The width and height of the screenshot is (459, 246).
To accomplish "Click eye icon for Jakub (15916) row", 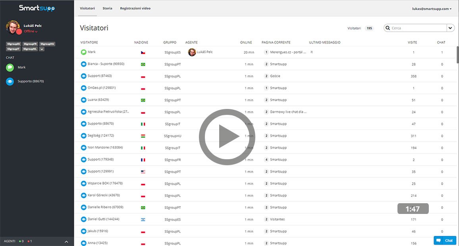I will [x=83, y=231].
